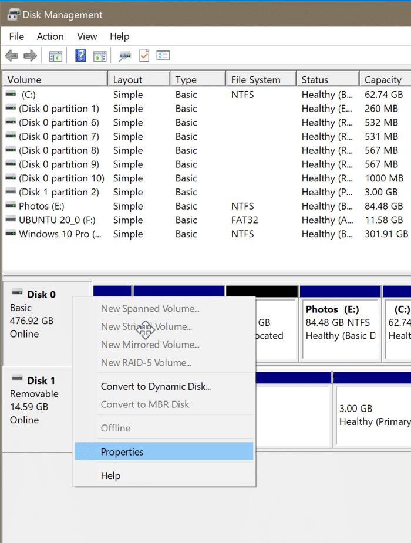Click the checkmark Properties toolbar icon

pyautogui.click(x=144, y=55)
